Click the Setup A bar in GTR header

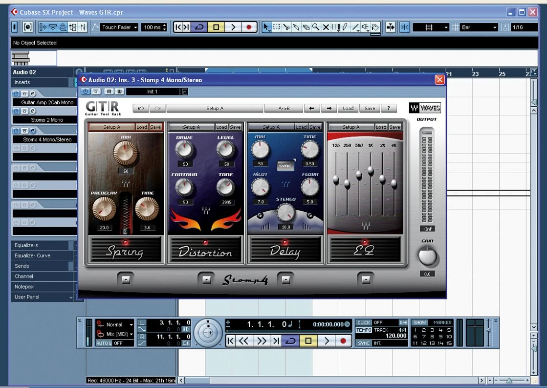215,108
